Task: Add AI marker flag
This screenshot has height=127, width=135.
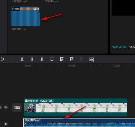Action: tap(62, 59)
